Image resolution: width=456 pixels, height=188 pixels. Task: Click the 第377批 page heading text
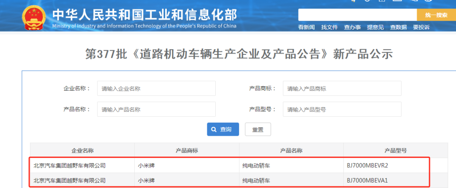coord(239,54)
